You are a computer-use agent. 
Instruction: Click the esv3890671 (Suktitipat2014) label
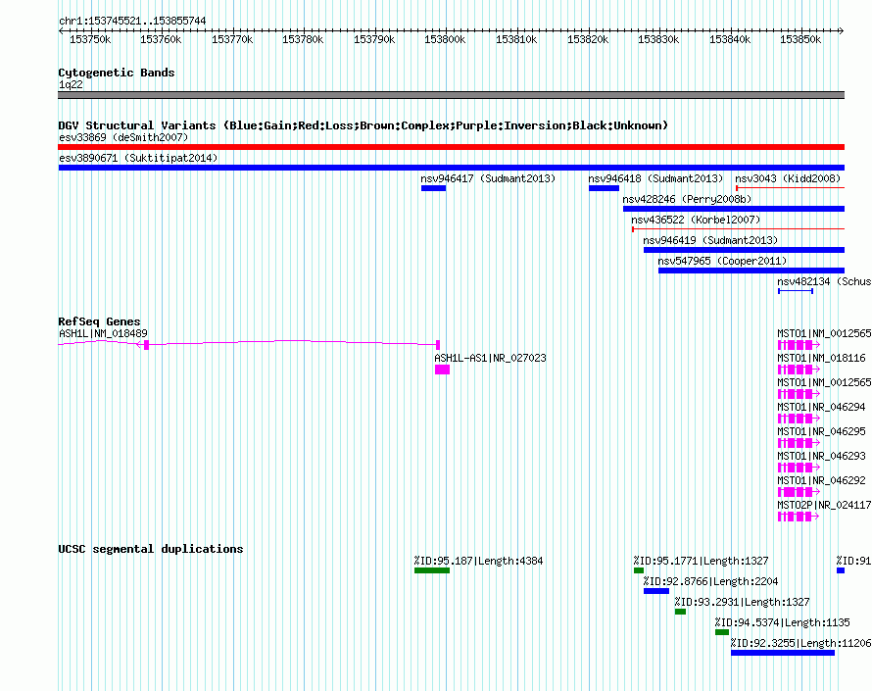click(138, 158)
